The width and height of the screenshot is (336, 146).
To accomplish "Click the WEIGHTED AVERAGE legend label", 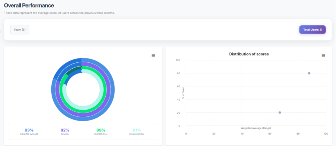I will [x=29, y=134].
